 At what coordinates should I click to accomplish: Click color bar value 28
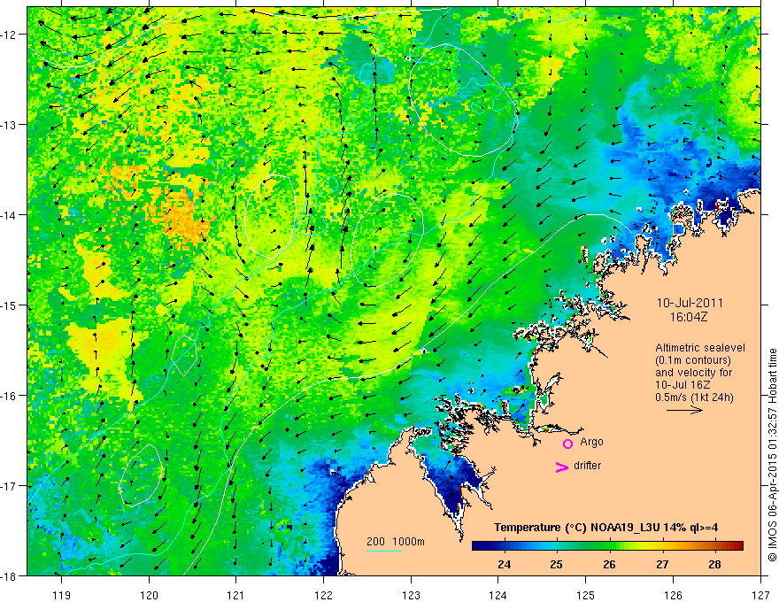715,564
